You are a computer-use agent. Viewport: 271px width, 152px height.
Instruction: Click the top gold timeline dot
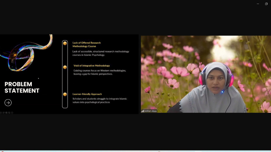coord(65,43)
